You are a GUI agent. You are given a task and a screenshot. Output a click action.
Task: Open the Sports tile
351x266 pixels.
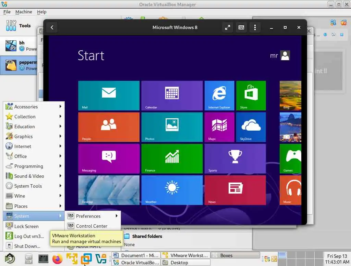(x=235, y=159)
